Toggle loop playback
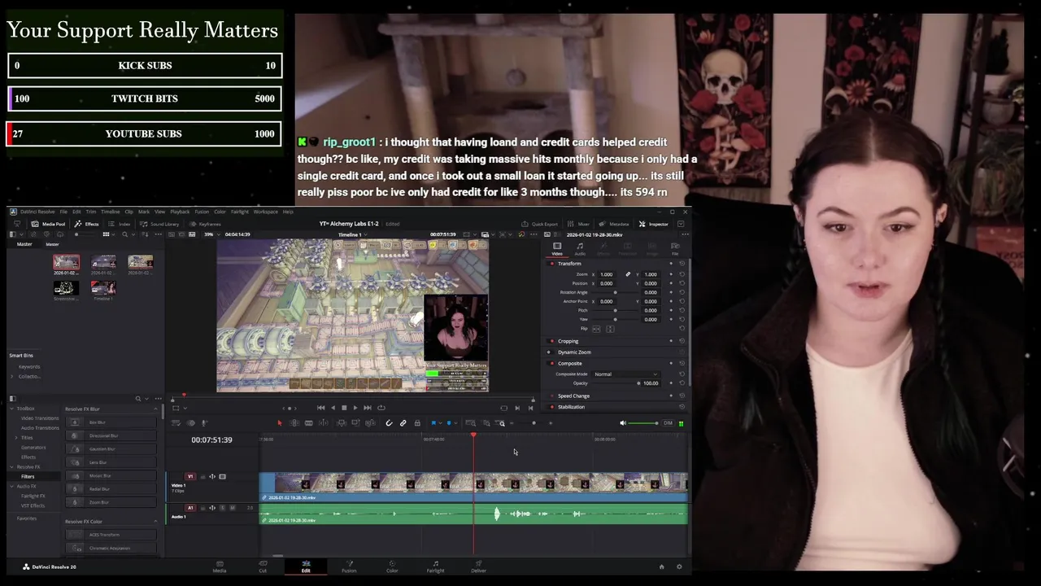 pyautogui.click(x=381, y=408)
